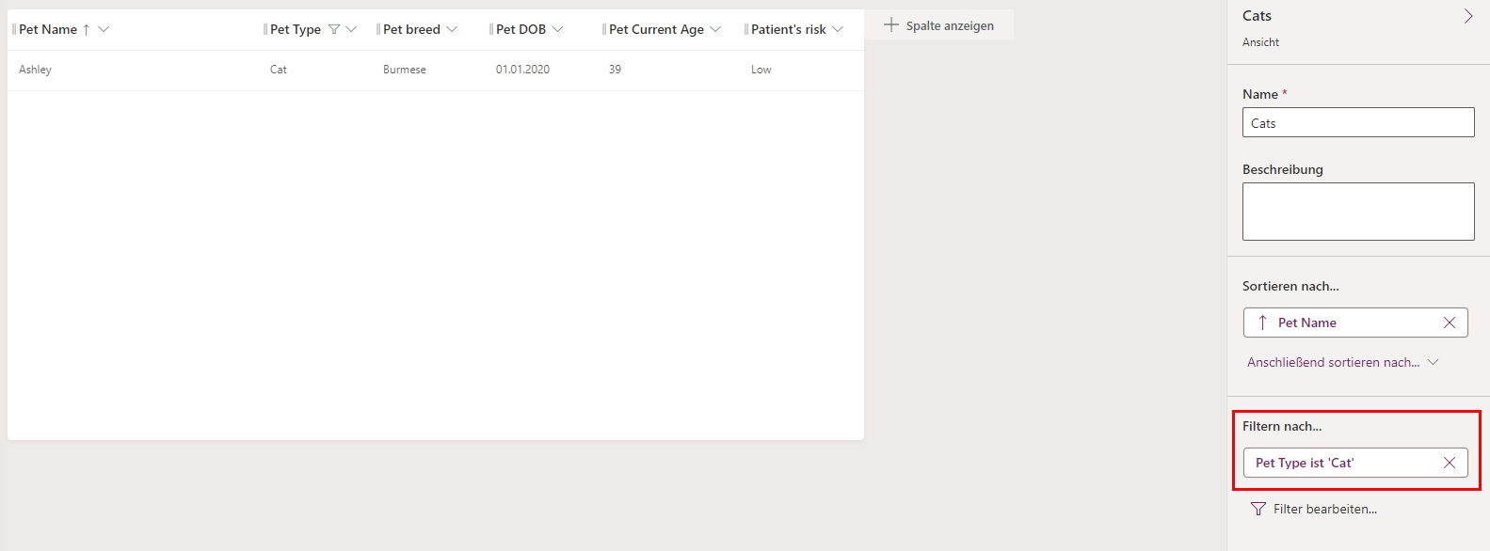Click the Pet Name column header label

click(48, 29)
